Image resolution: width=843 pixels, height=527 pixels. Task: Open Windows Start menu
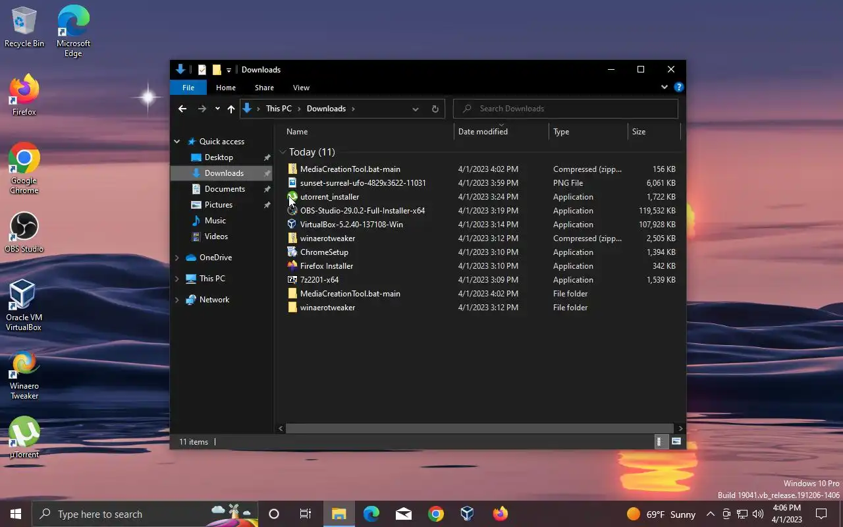coord(16,514)
